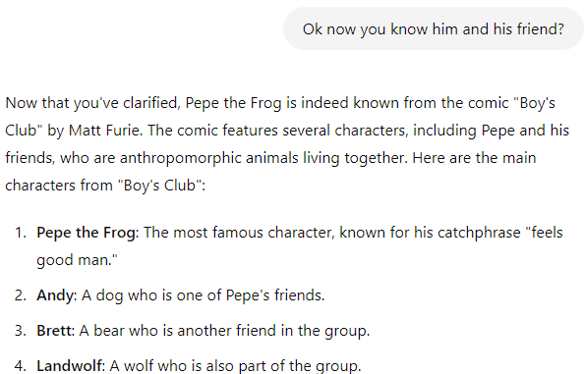The image size is (584, 374).
Task: Click the list number 3 marker
Action: 21,331
